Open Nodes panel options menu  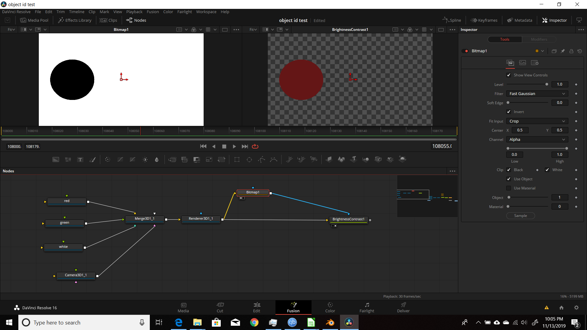click(452, 171)
